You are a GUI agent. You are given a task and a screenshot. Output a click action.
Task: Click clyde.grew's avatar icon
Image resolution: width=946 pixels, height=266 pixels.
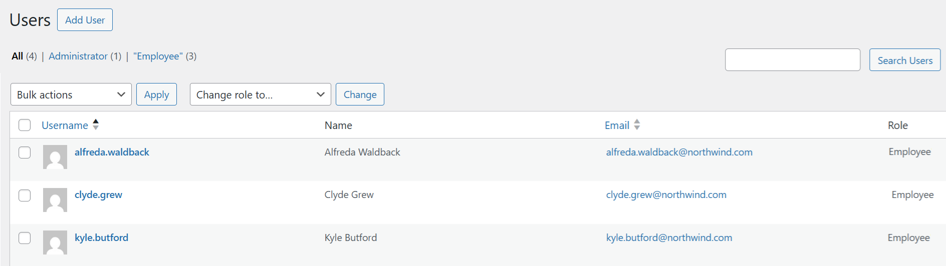55,200
